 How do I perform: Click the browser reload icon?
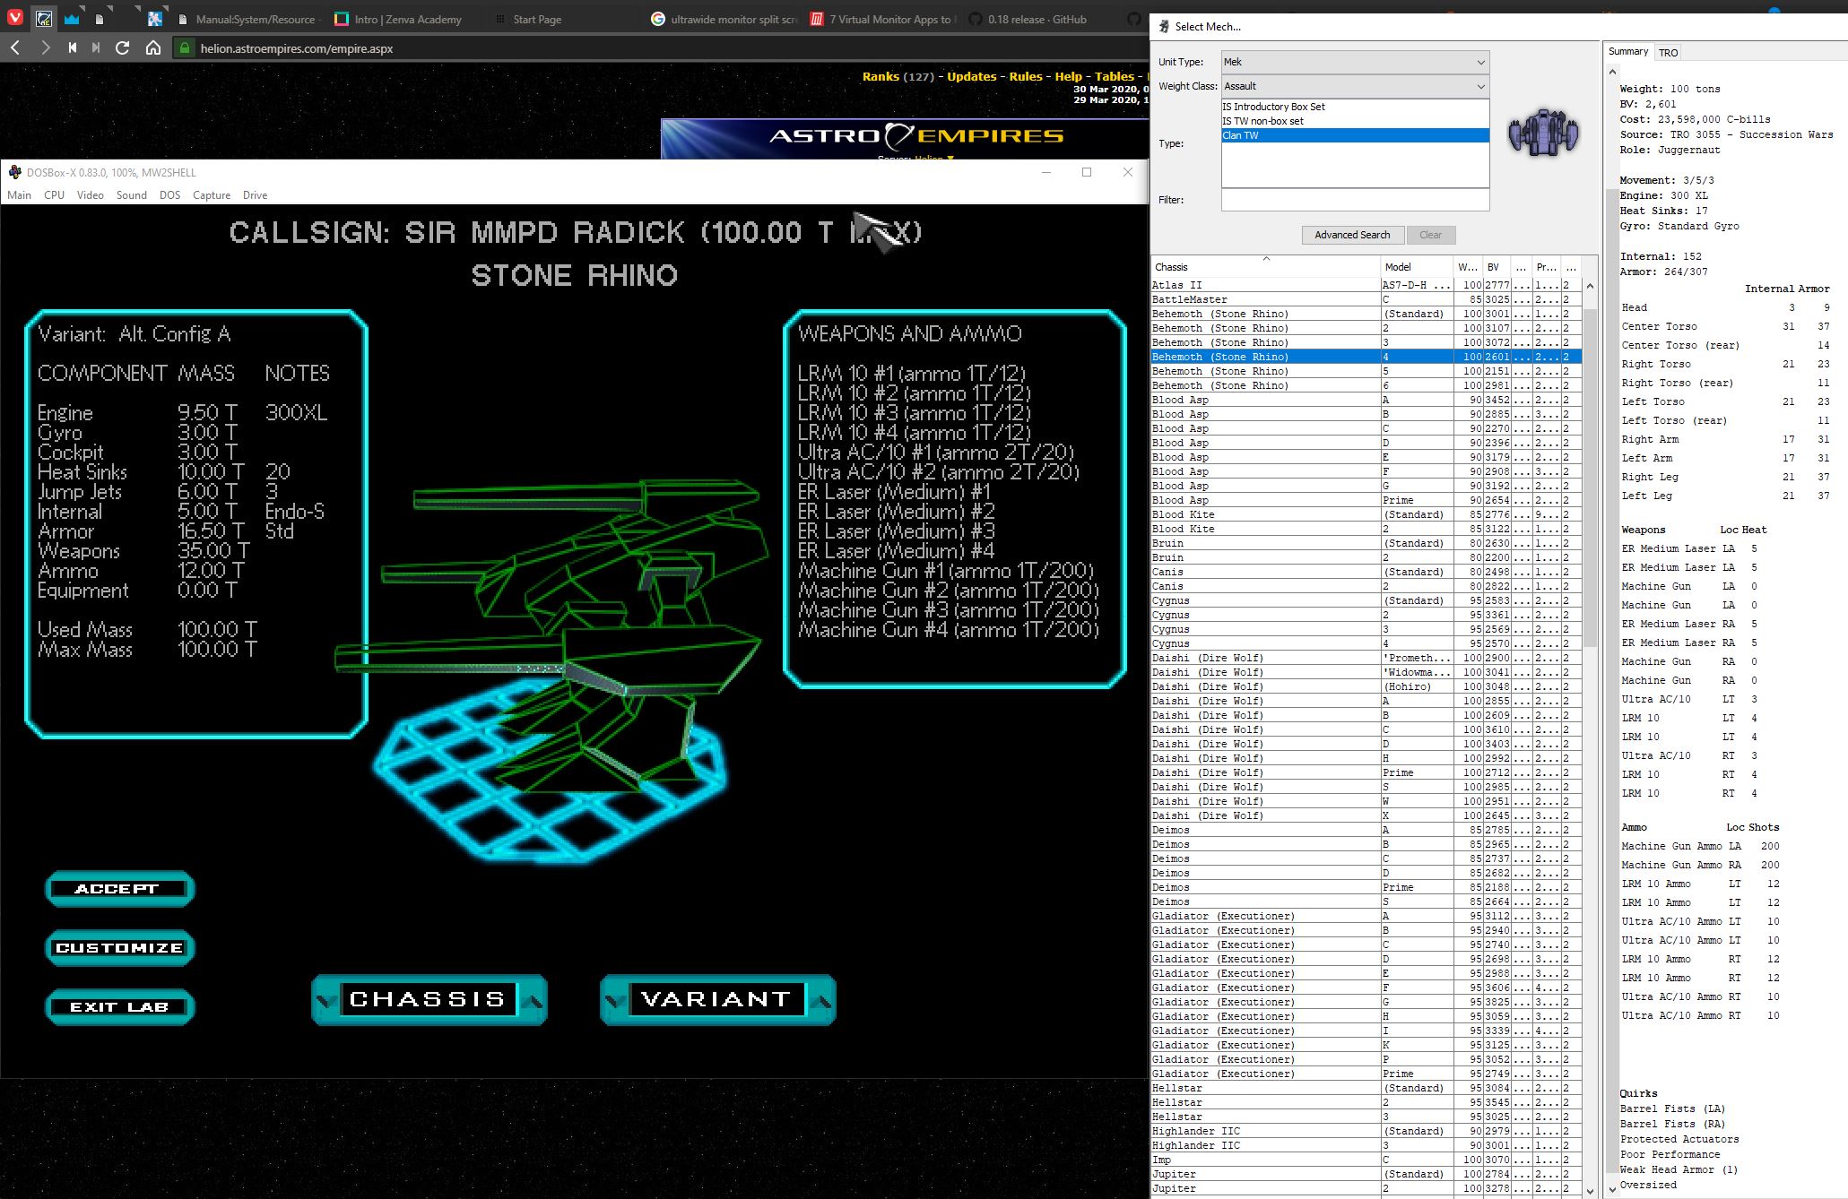[x=123, y=48]
